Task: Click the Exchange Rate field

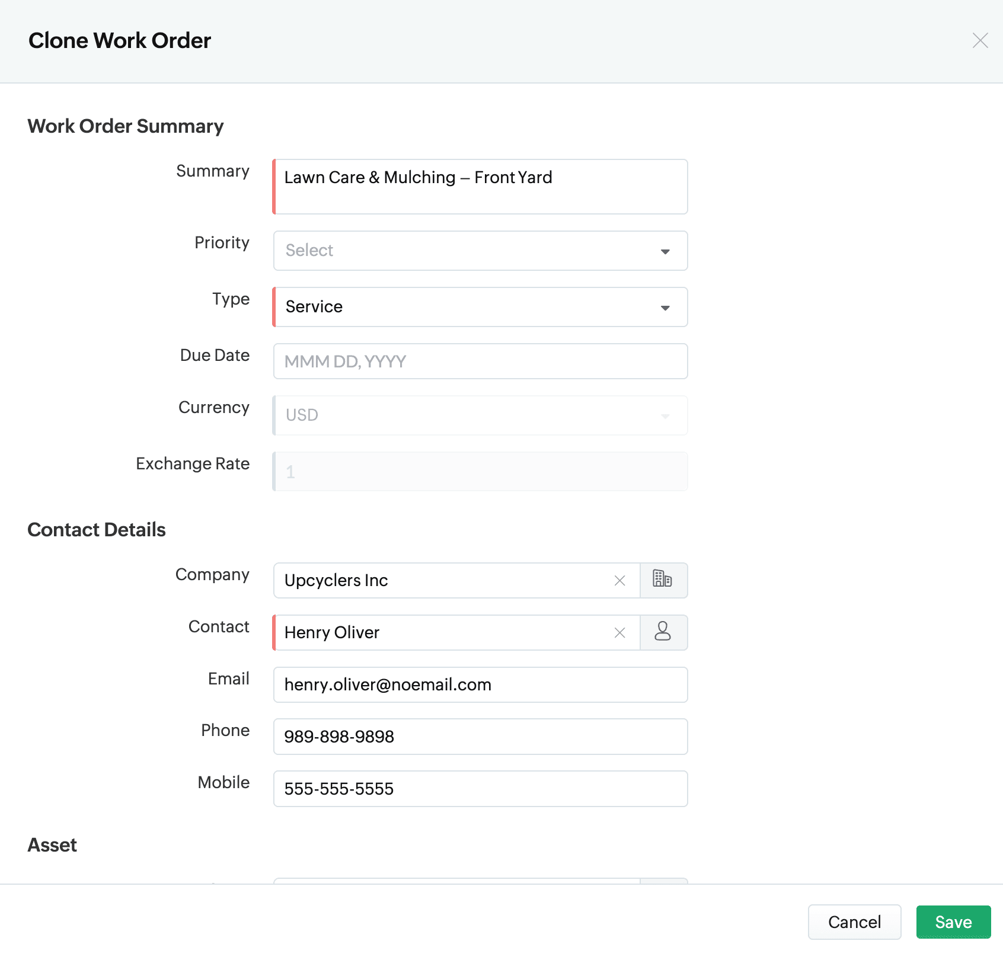Action: (480, 472)
